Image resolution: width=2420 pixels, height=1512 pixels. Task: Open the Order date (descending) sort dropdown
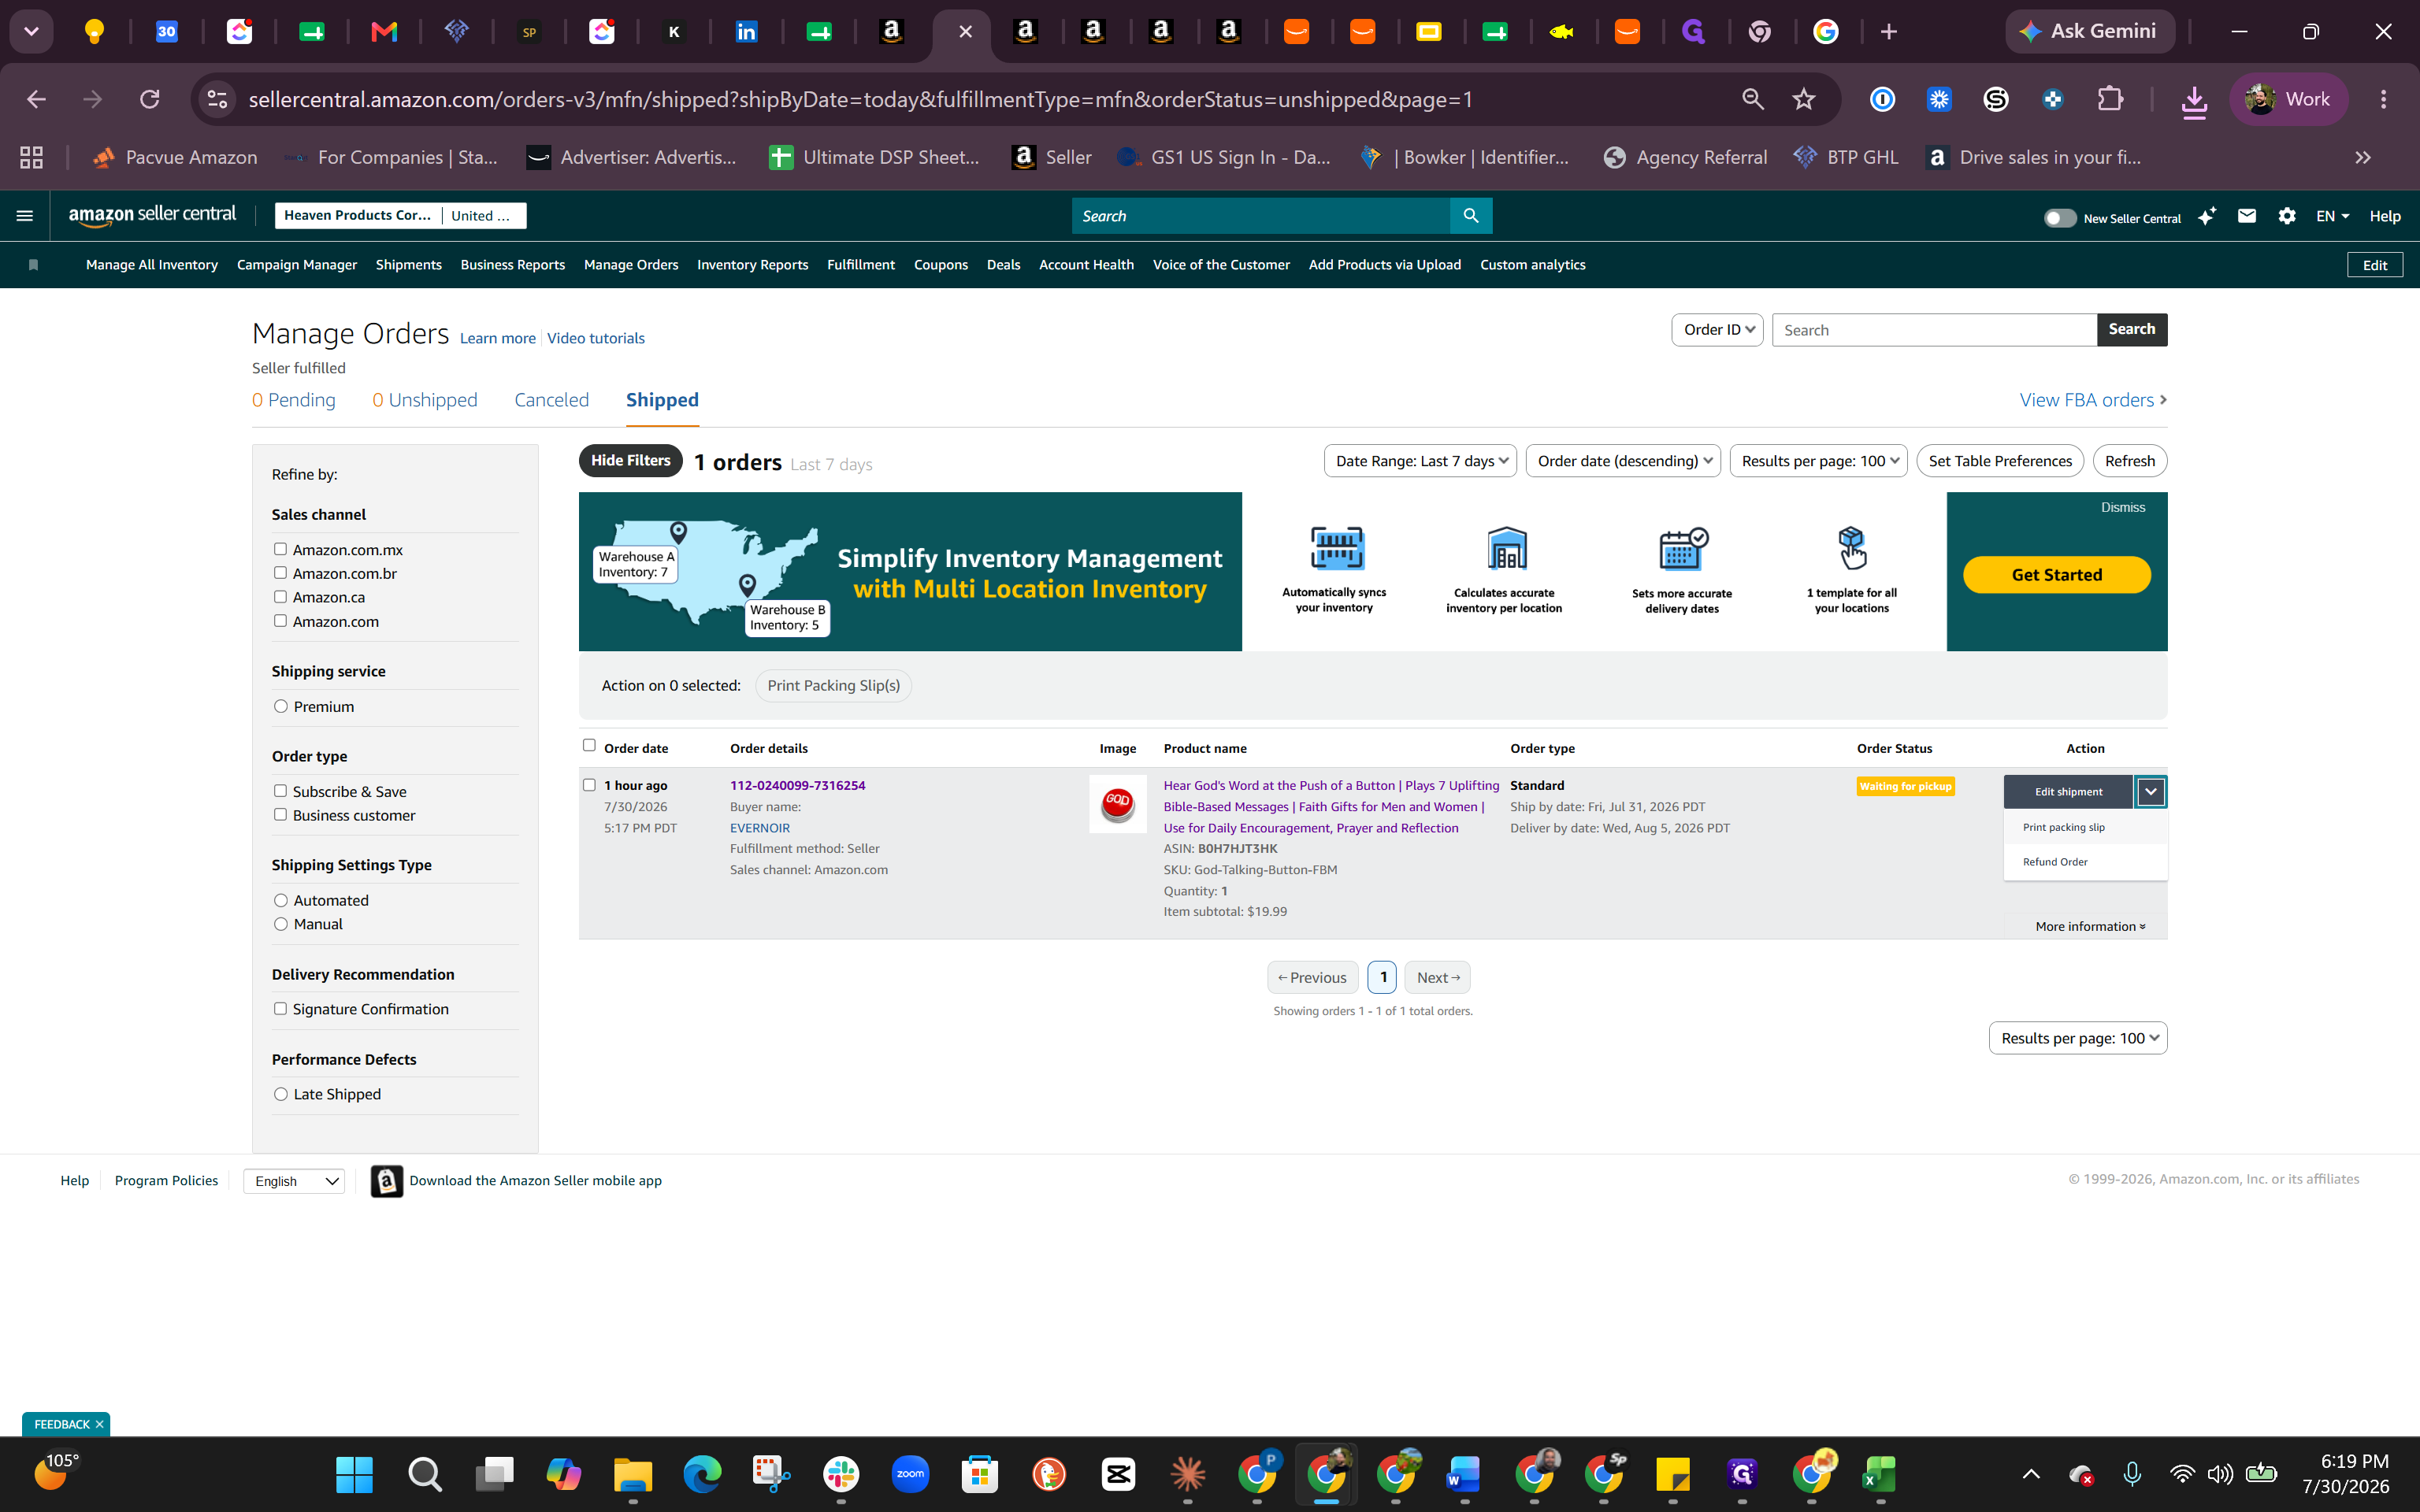(1623, 461)
